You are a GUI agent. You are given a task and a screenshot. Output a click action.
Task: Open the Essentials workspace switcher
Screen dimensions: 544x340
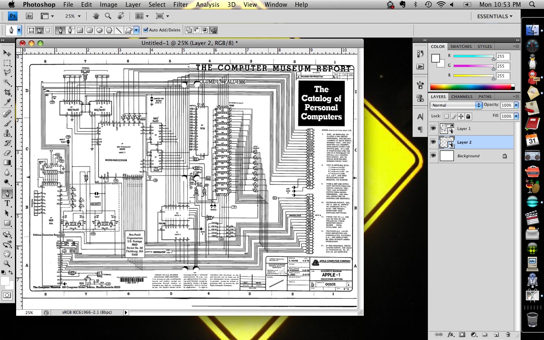pos(495,16)
